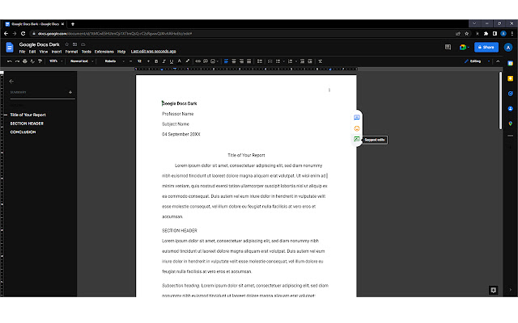Screen dimensions: 518x323
Task: Select right align
Action: click(x=241, y=61)
